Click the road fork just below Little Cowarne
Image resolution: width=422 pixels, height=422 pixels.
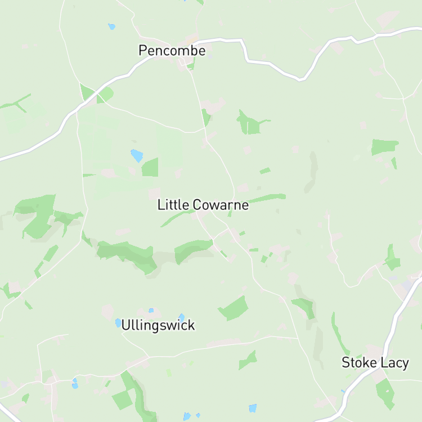213,239
